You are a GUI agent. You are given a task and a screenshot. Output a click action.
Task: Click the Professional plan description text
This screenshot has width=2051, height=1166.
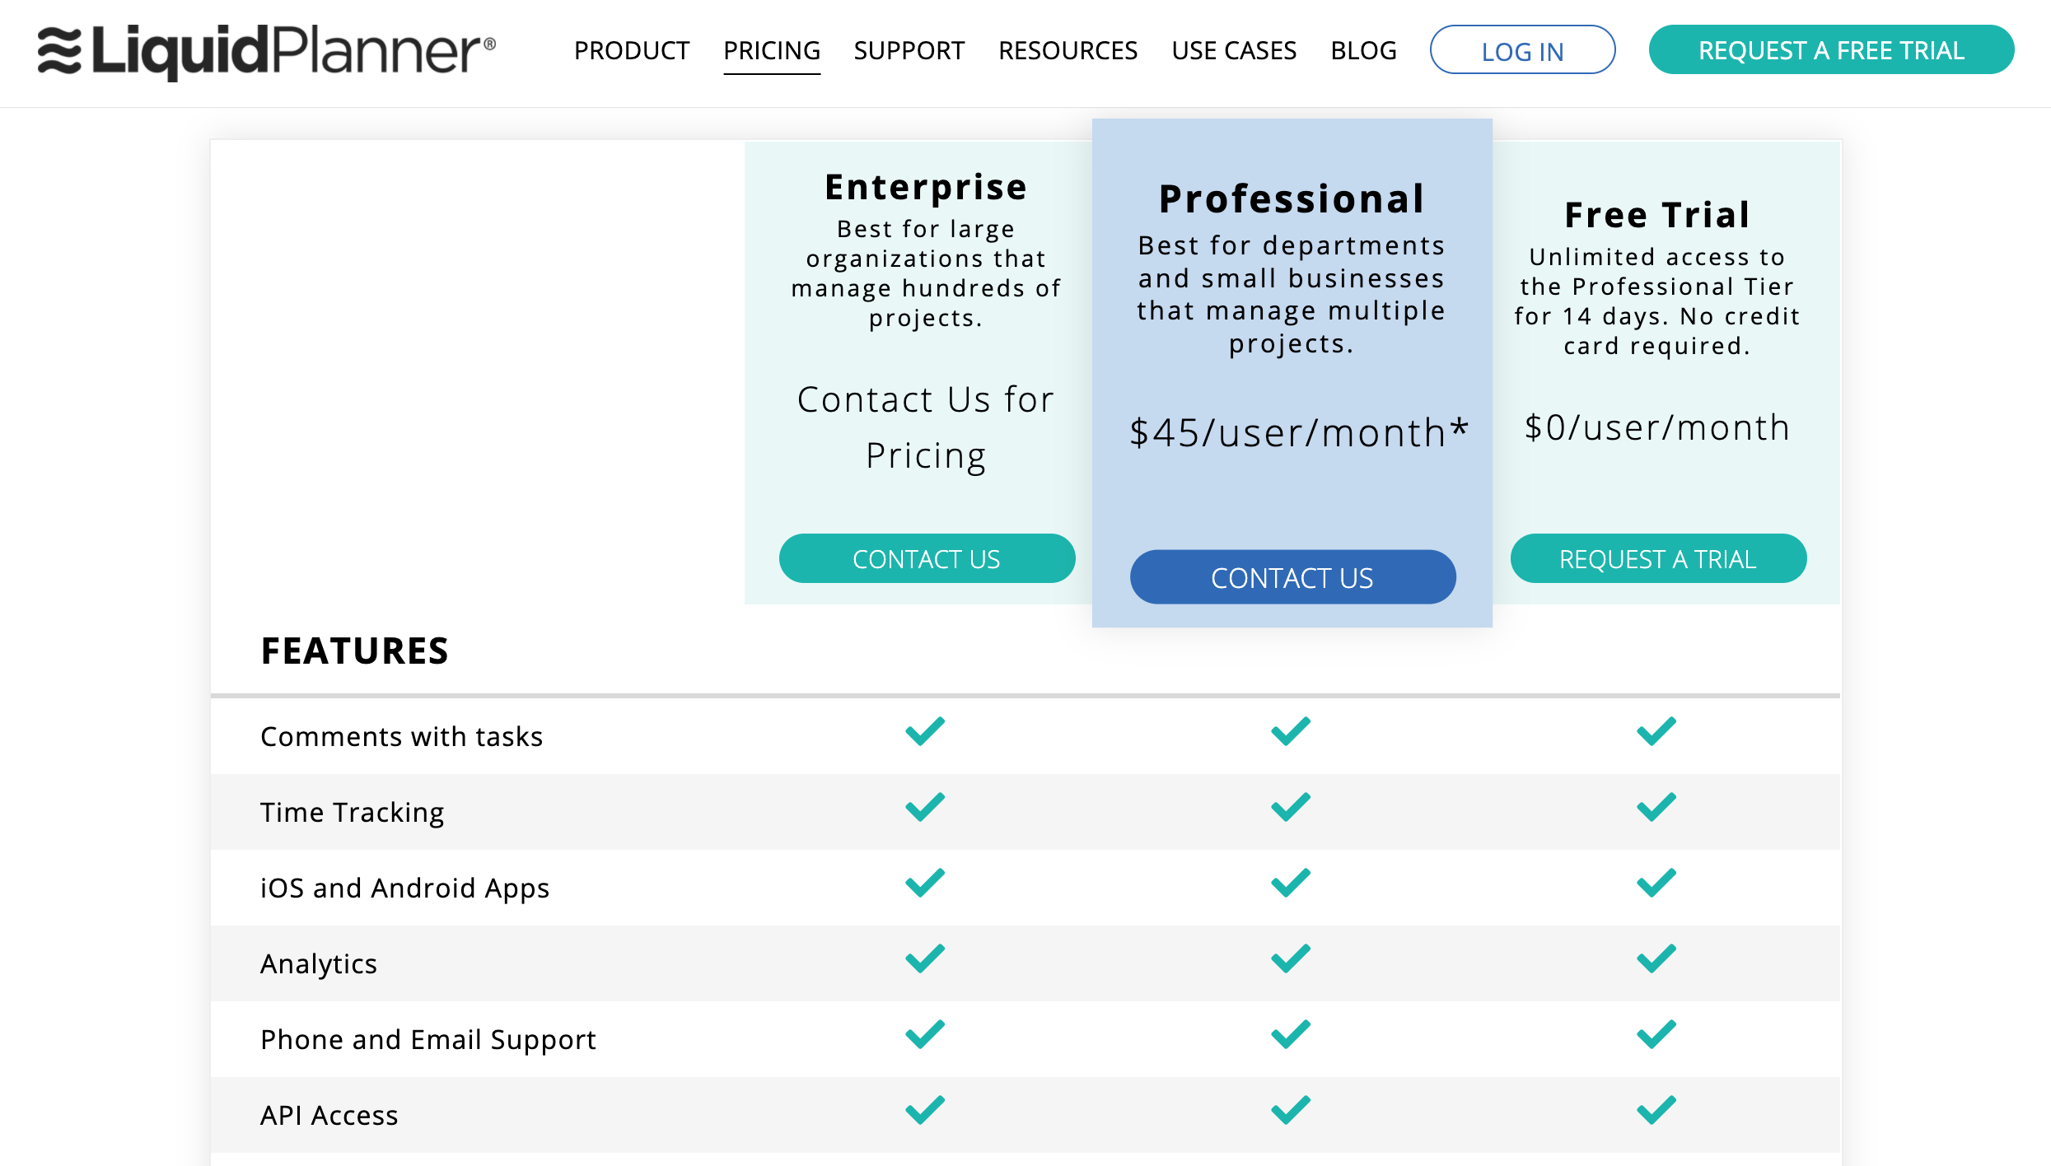click(1292, 295)
